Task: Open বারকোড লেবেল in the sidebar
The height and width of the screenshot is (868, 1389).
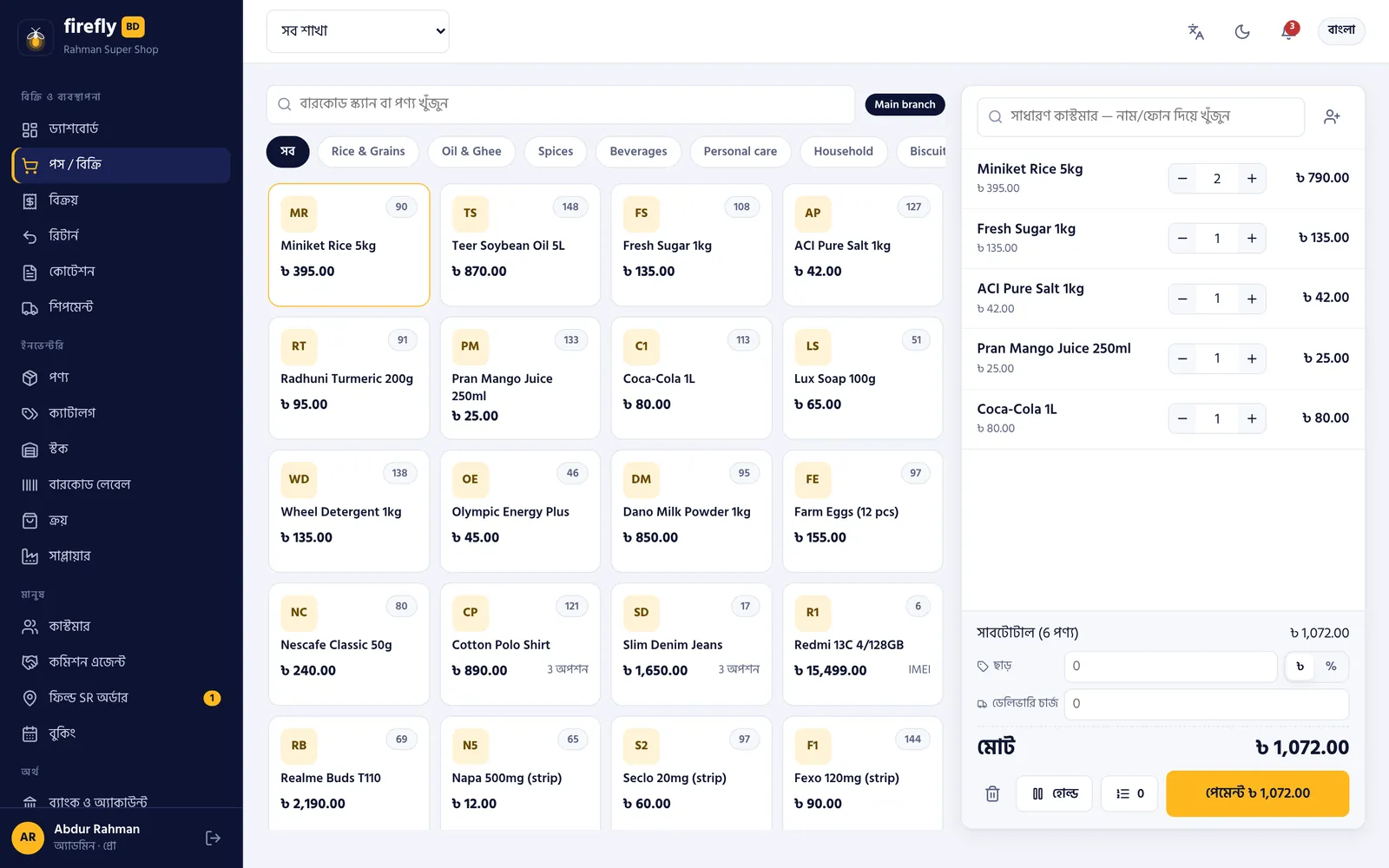Action: tap(122, 484)
